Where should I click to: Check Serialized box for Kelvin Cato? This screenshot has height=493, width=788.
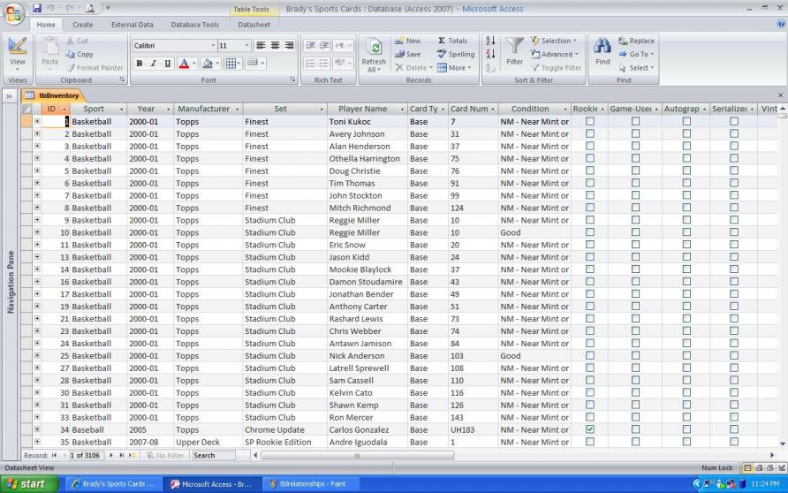[734, 392]
